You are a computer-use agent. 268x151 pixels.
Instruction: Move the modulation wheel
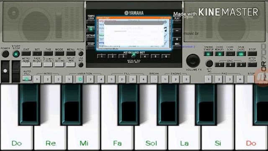16,72
